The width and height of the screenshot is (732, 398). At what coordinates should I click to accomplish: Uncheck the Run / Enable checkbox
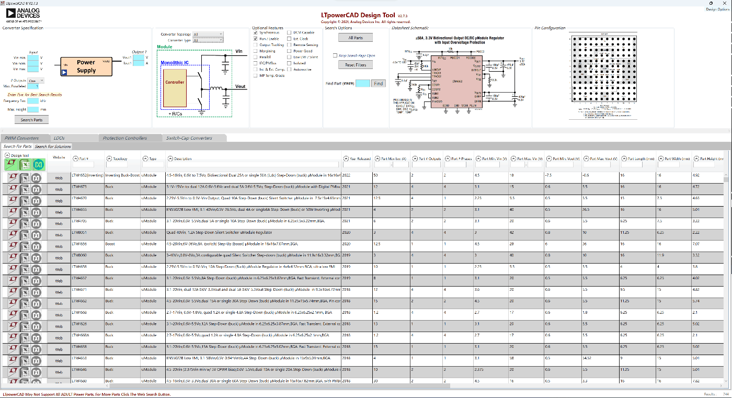pos(255,39)
